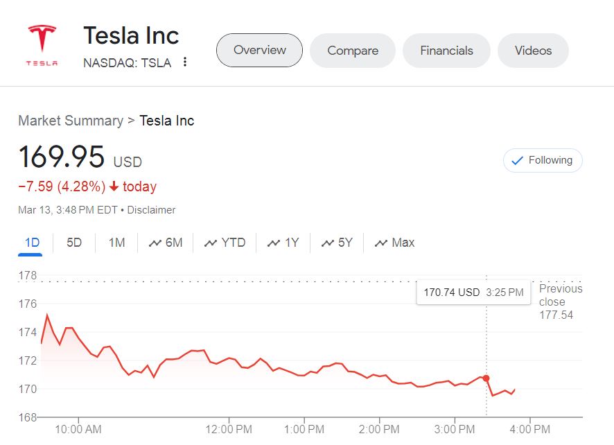Viewport: 614px width, 445px height.
Task: Click the red marker dot on the chart
Action: (486, 378)
